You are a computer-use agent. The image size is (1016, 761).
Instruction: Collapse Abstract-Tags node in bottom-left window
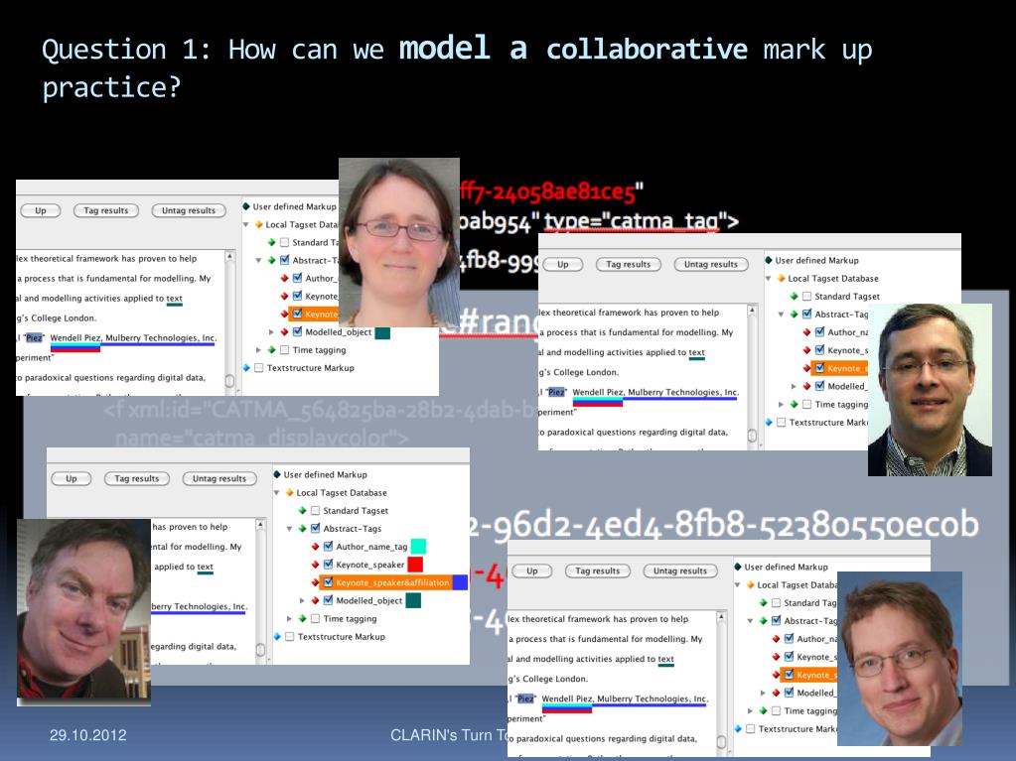[x=290, y=529]
